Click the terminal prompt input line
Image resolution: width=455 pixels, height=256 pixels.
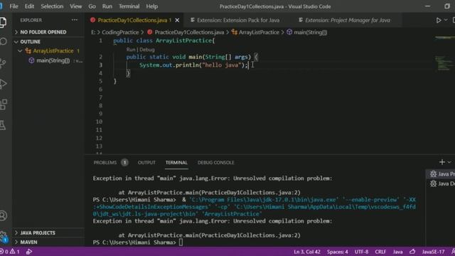click(x=181, y=242)
